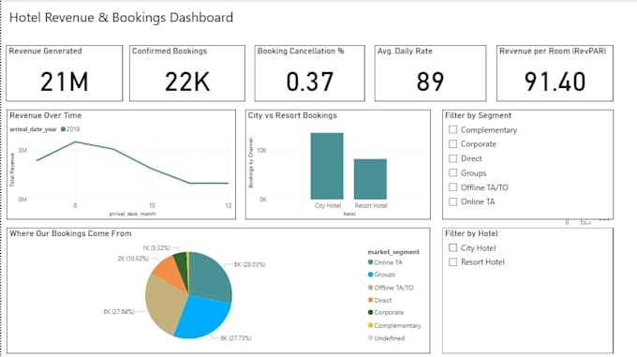Click the arrival_date_month axis label

click(132, 214)
